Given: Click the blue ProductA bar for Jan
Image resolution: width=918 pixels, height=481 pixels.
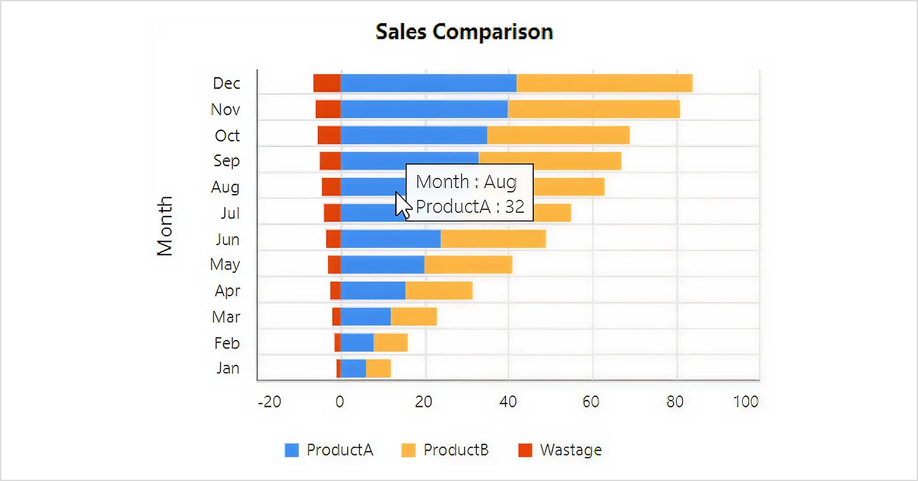Looking at the screenshot, I should 353,368.
